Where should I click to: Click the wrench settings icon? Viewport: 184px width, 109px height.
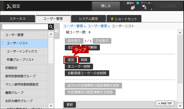coord(9,6)
